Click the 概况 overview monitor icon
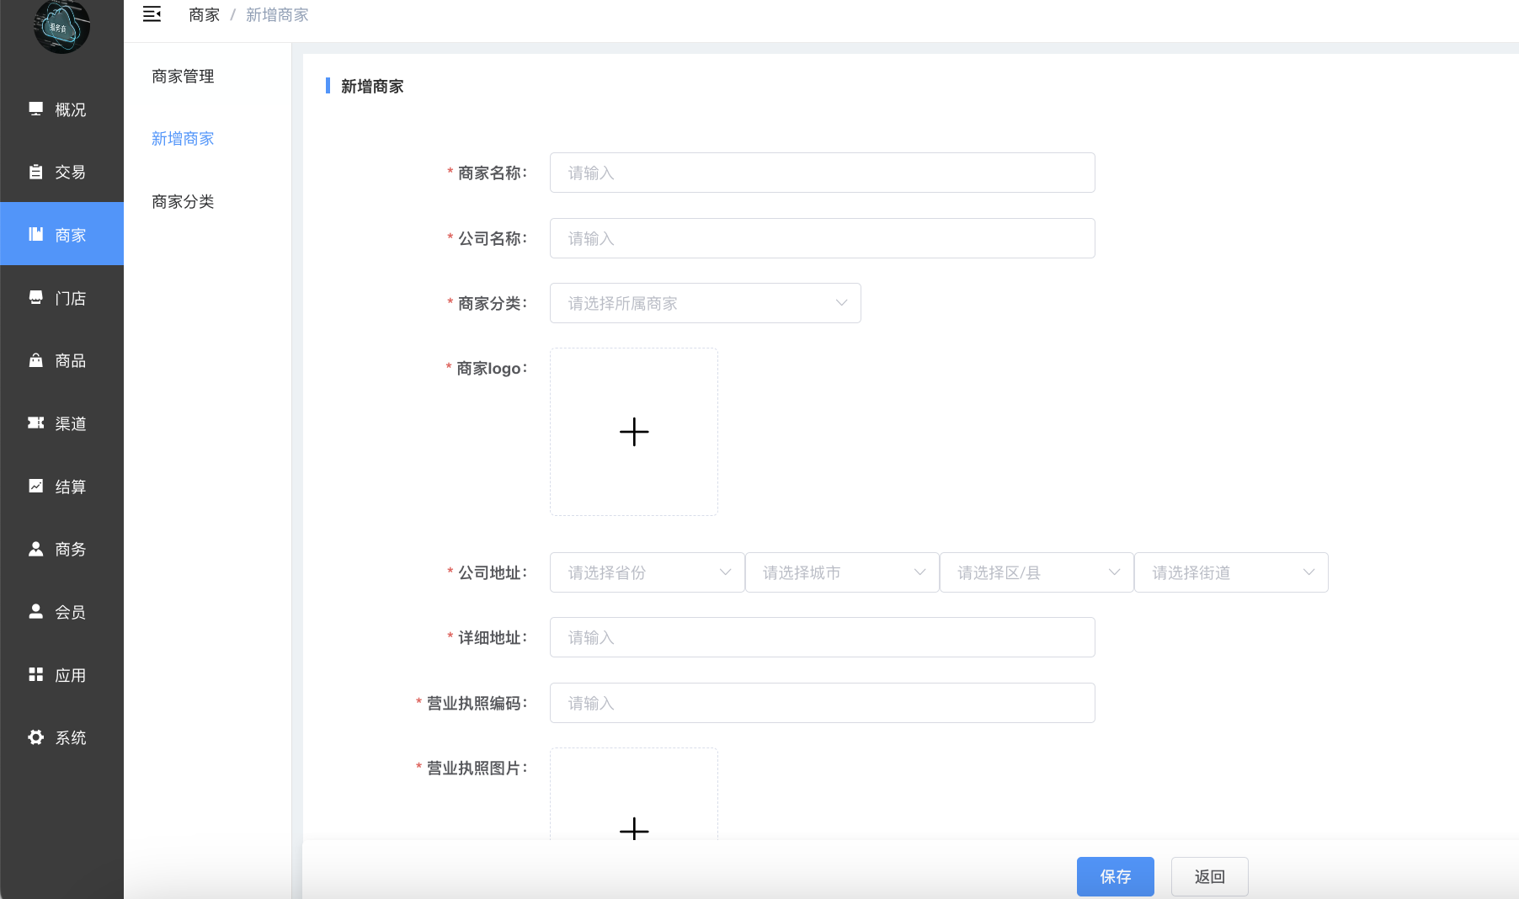This screenshot has width=1519, height=899. click(35, 109)
